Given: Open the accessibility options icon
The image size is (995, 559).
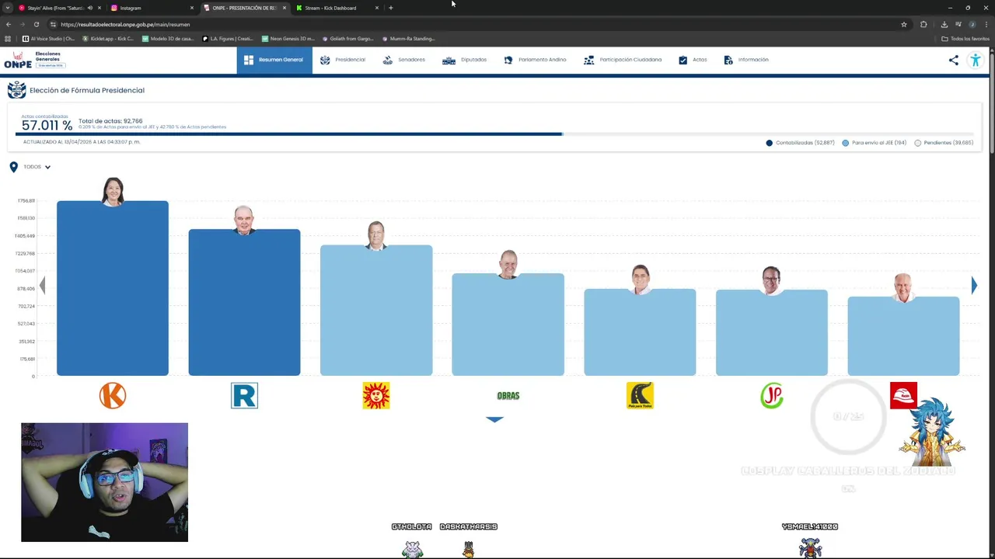Looking at the screenshot, I should coord(976,60).
